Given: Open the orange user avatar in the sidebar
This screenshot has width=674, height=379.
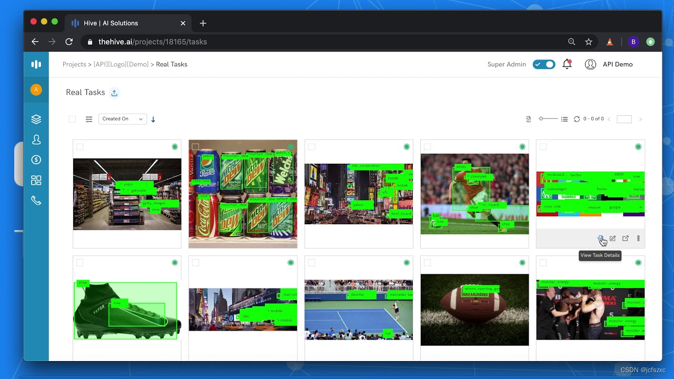Looking at the screenshot, I should [36, 89].
